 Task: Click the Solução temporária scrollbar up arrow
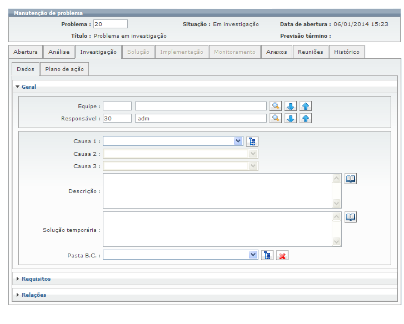click(x=337, y=216)
